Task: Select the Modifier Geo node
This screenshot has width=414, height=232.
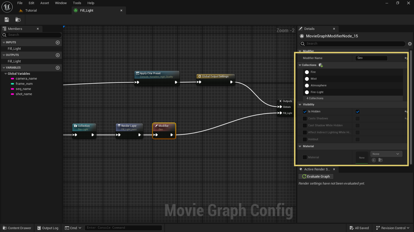Action: pos(164,131)
